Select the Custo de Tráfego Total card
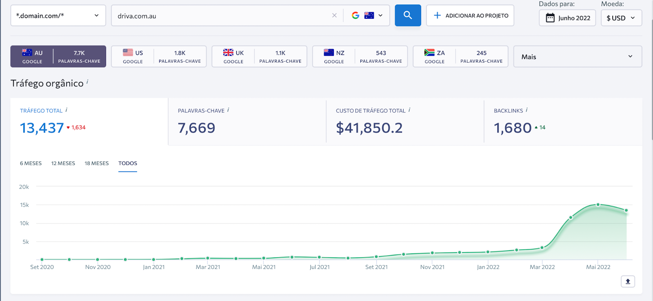The width and height of the screenshot is (653, 301). [x=405, y=121]
